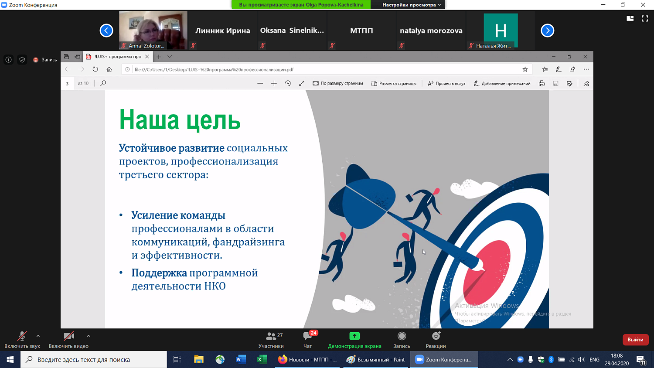Print the PDF icon
654x368 pixels.
[542, 83]
